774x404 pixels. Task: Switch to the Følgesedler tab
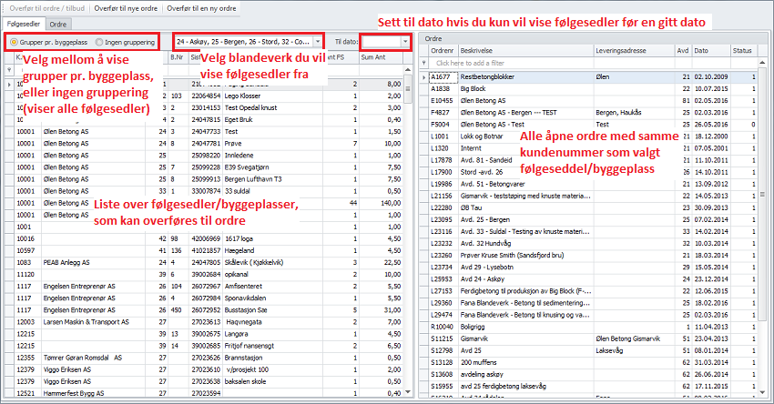point(24,23)
